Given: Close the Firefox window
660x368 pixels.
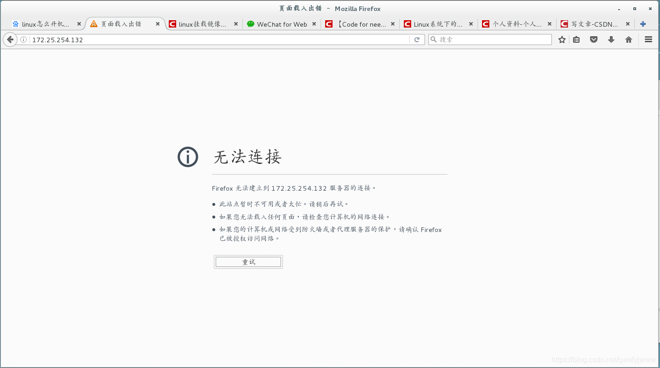Looking at the screenshot, I should 650,8.
